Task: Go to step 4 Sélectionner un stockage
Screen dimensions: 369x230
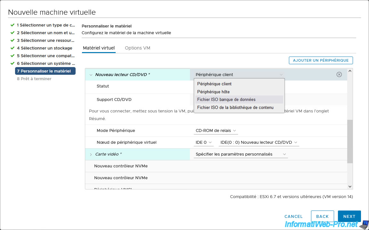Action: tap(44, 48)
